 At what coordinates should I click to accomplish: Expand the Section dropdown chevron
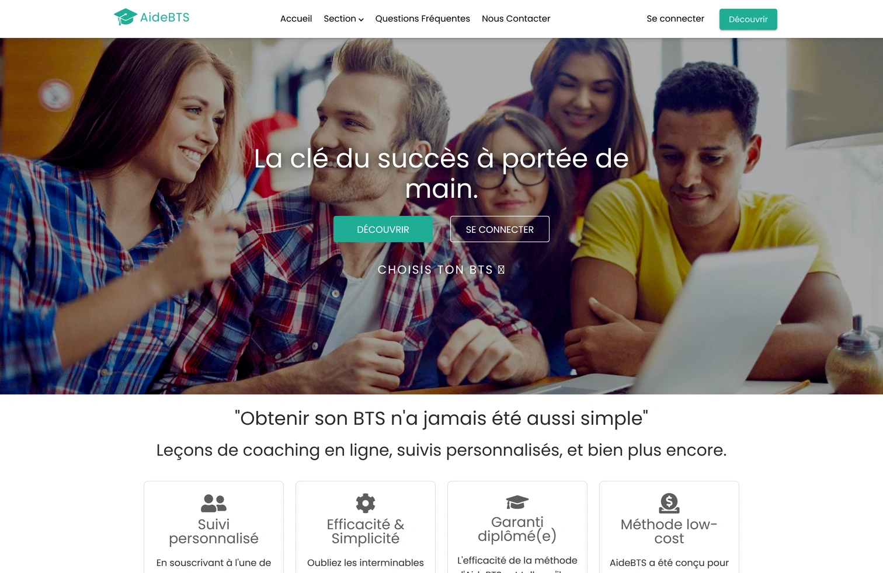(x=361, y=19)
